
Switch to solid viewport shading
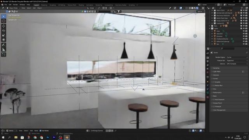pyautogui.click(x=192, y=8)
